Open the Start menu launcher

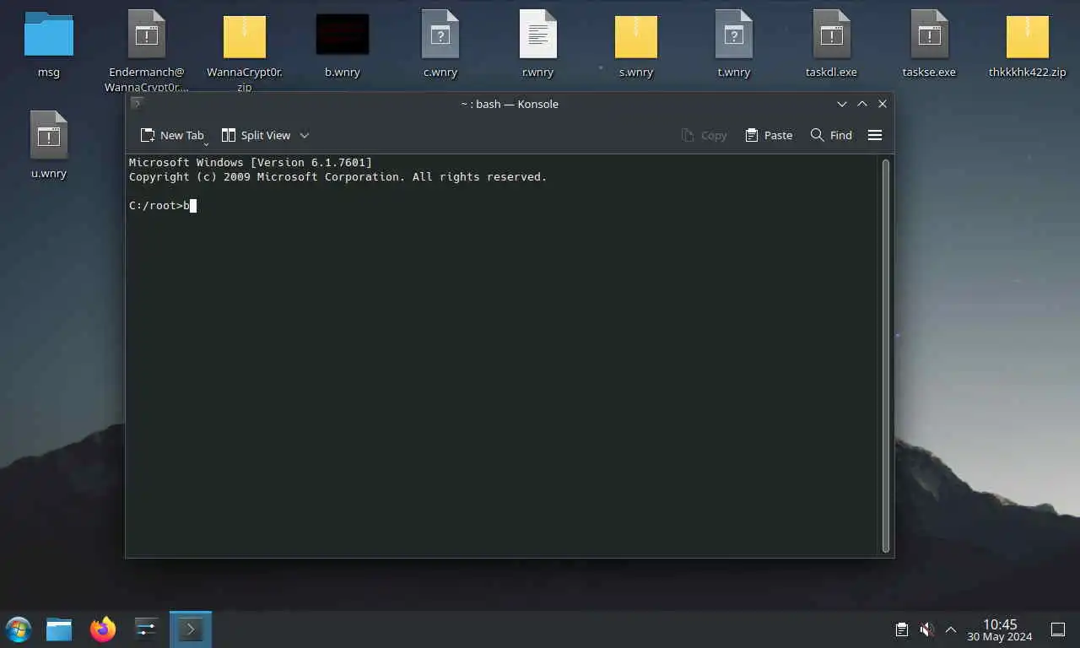pos(19,629)
